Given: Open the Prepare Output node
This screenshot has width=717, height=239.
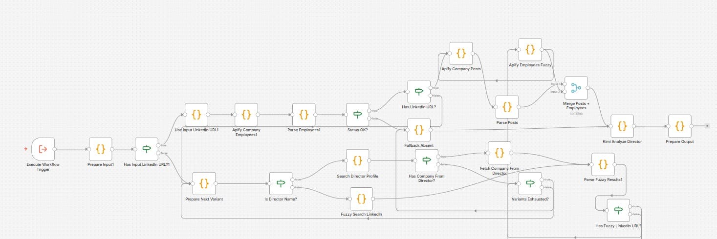Looking at the screenshot, I should (679, 126).
